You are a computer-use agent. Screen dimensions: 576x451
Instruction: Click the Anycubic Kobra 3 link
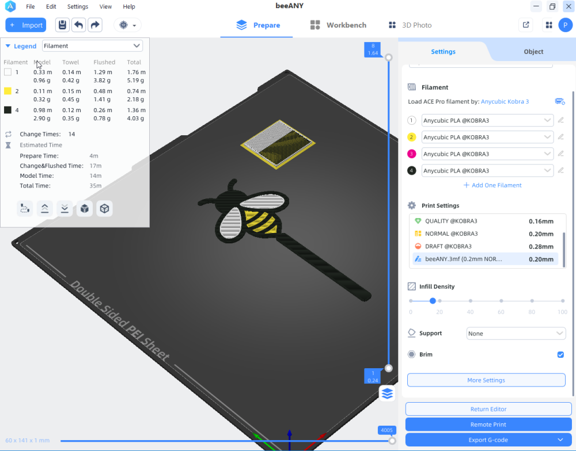point(505,102)
